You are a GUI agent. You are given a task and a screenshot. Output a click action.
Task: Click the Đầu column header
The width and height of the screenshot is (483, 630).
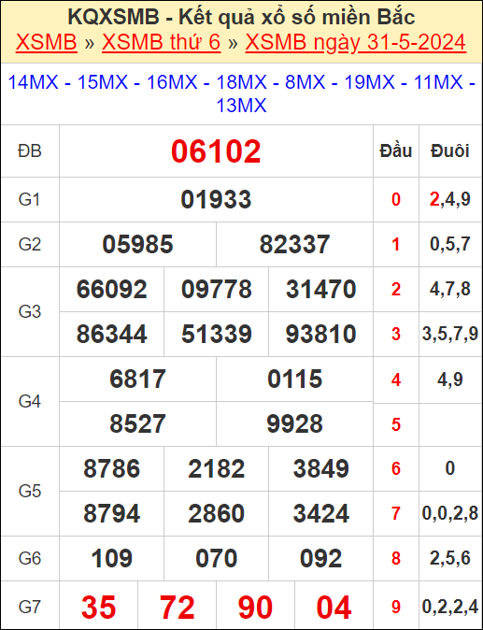[396, 151]
